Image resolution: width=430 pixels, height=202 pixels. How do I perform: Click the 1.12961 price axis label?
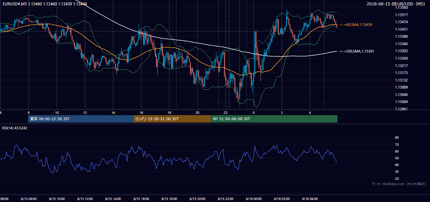(401, 109)
